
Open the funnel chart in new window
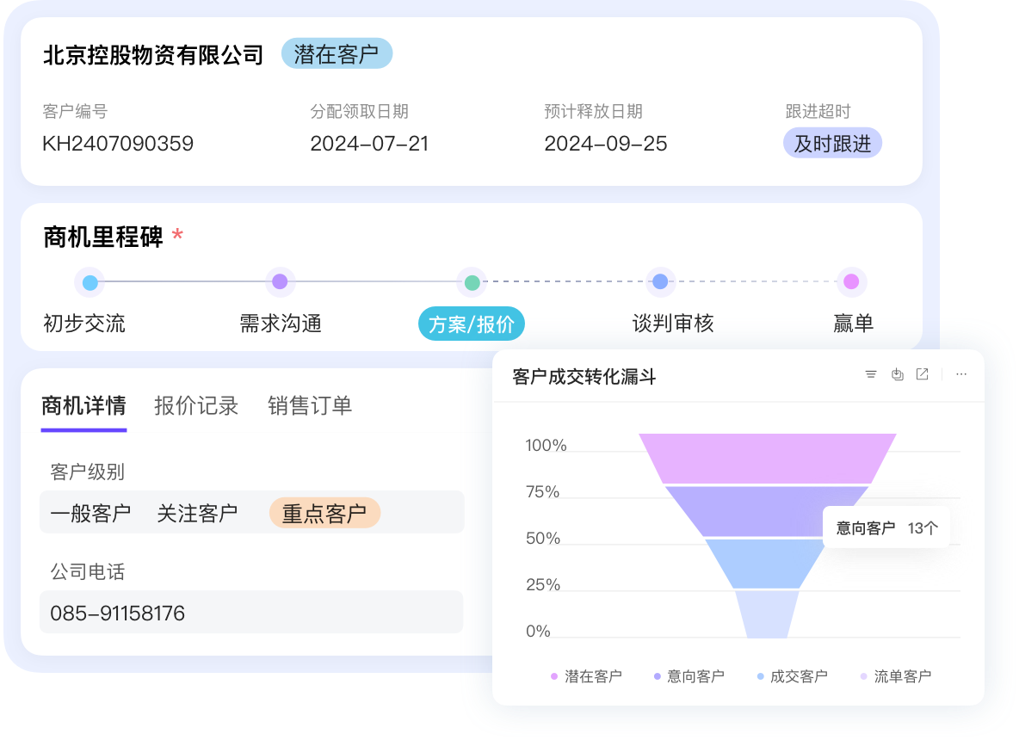[923, 374]
